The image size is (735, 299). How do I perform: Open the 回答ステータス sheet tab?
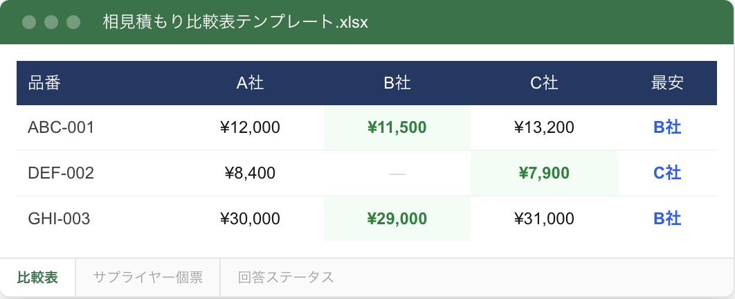286,278
